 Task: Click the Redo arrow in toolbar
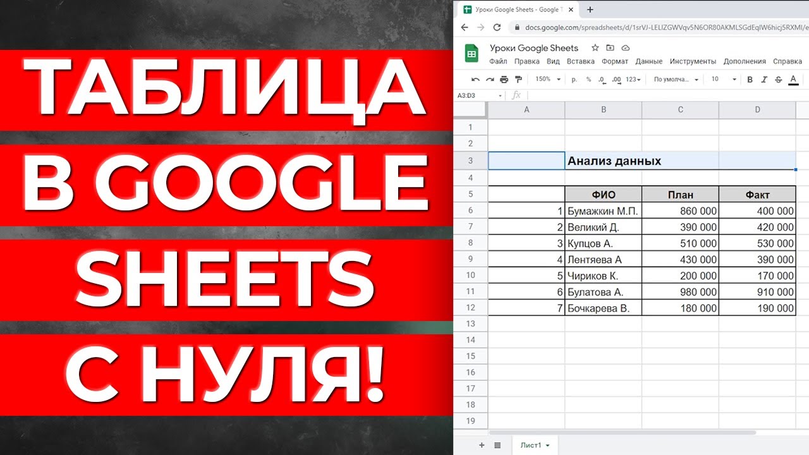click(490, 80)
